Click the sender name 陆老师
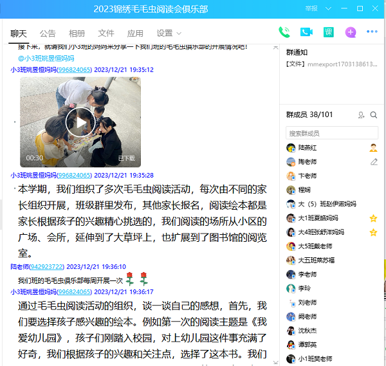The image size is (386, 366). tap(19, 266)
